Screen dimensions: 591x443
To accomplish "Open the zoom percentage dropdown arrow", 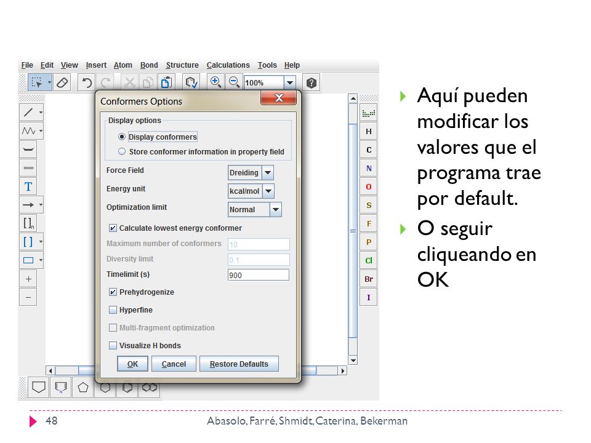I will (290, 82).
